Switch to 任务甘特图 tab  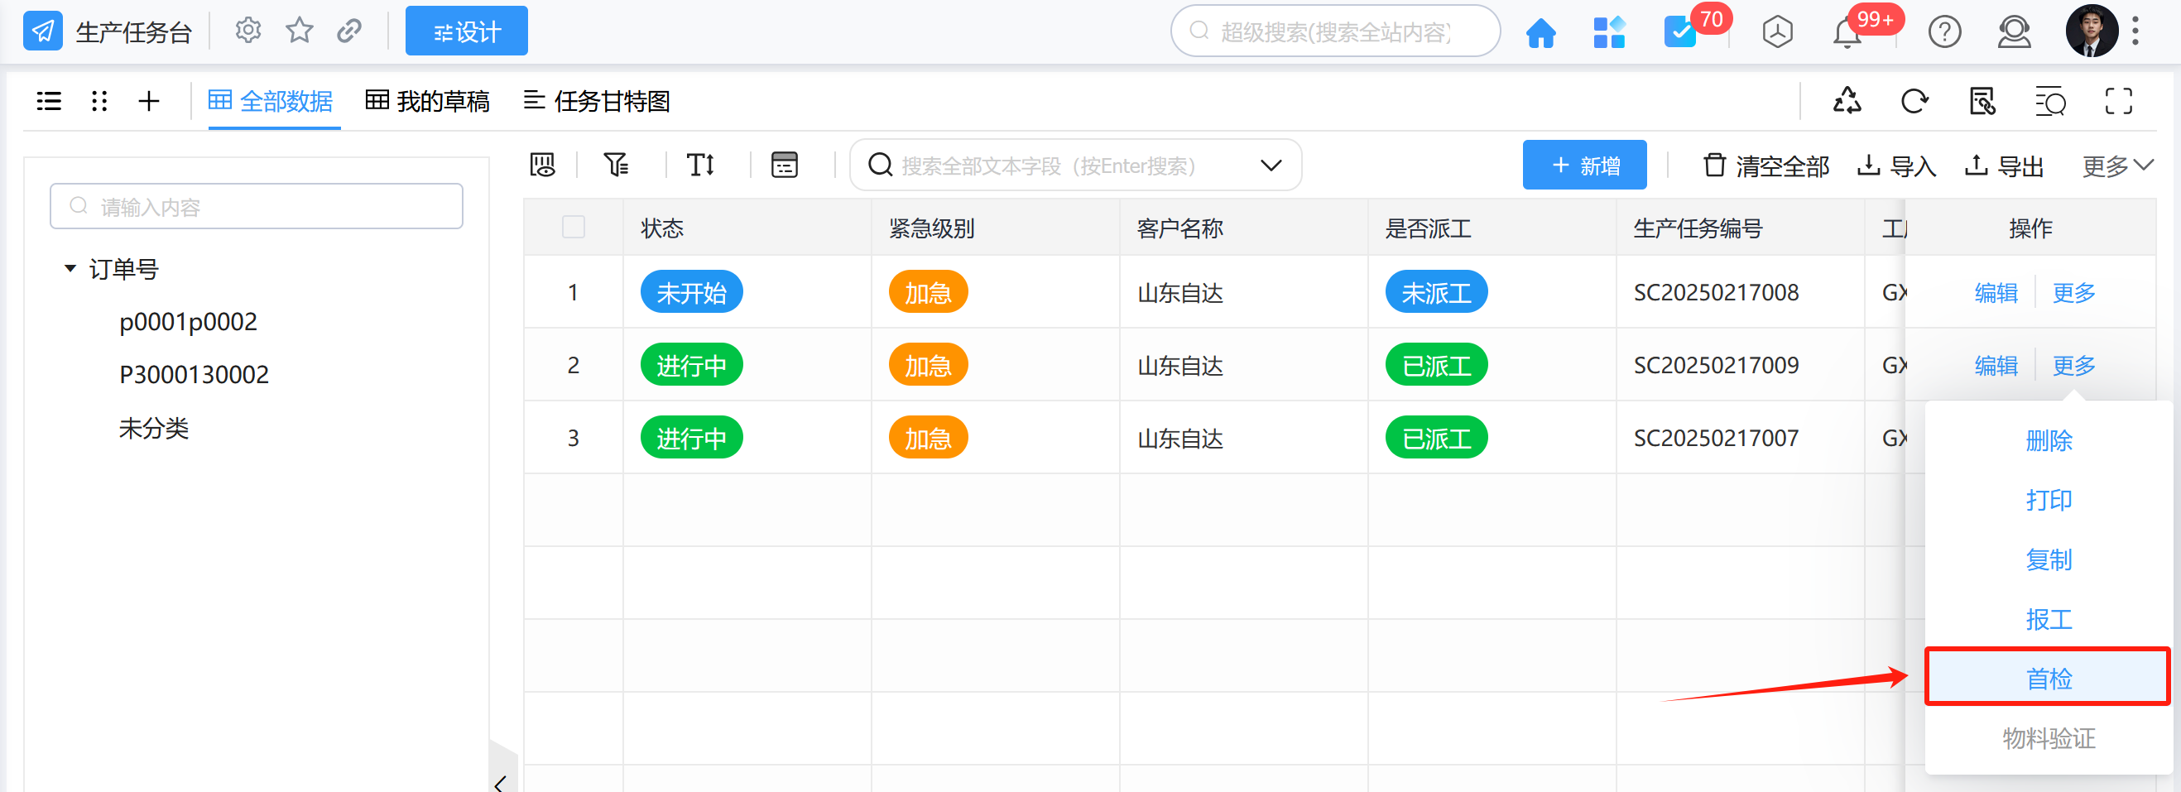[597, 102]
